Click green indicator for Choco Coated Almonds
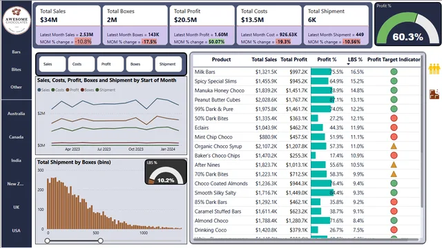This screenshot has width=442, height=248. 394,183
